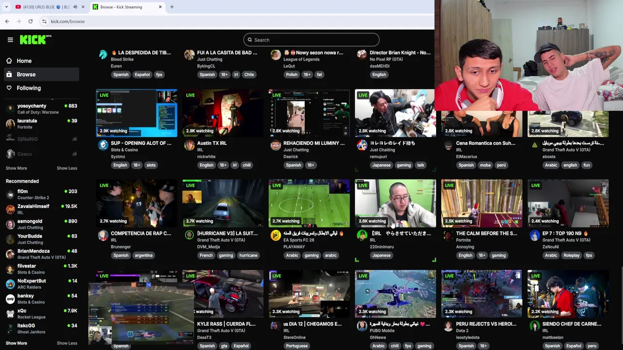Open THE CALM BEFORE THE S... stream title

[486, 233]
